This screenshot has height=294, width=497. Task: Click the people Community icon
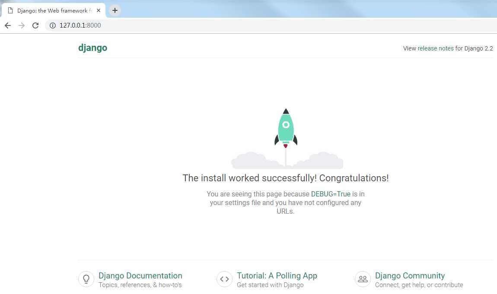pos(363,279)
